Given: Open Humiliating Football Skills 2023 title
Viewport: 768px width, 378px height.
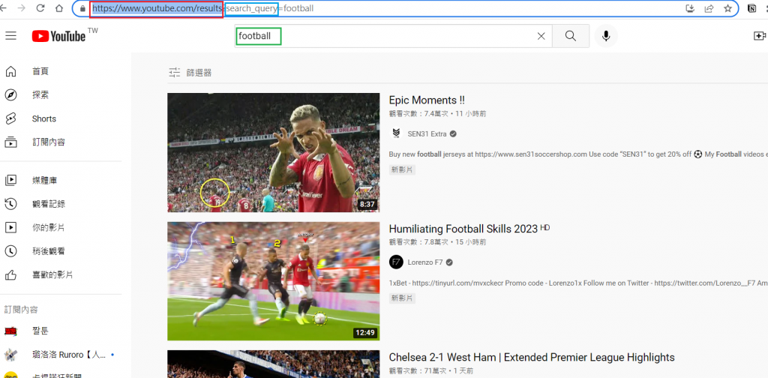Looking at the screenshot, I should [463, 229].
